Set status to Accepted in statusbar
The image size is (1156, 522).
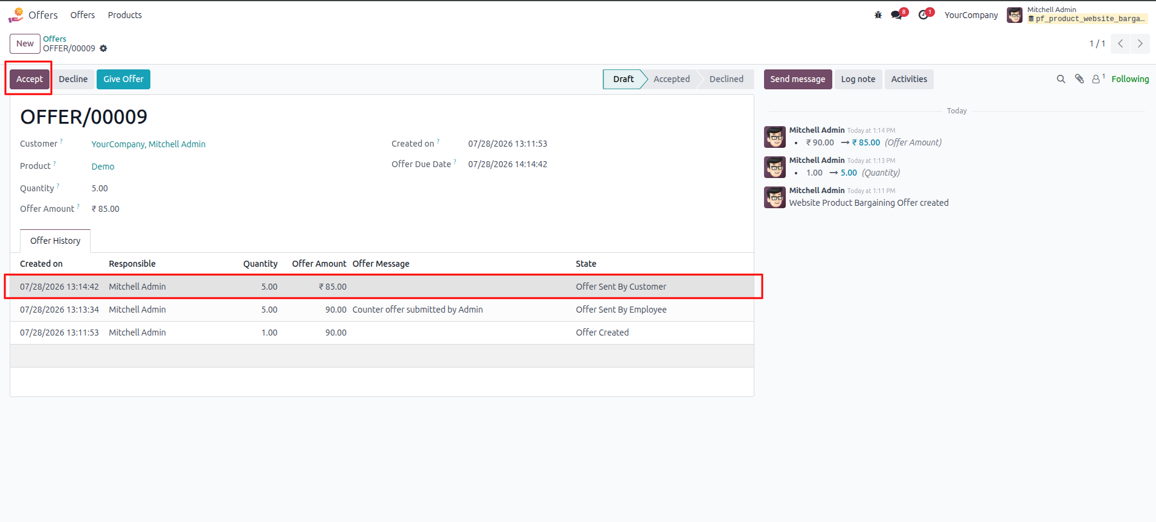pyautogui.click(x=671, y=79)
